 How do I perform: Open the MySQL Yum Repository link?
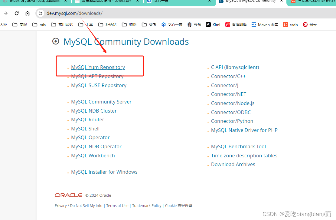point(98,67)
